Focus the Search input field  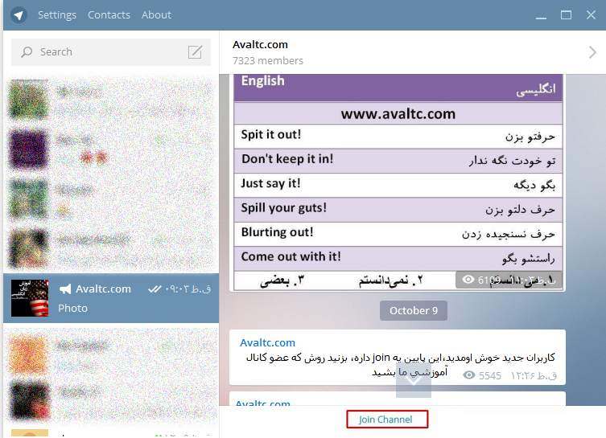pyautogui.click(x=111, y=52)
